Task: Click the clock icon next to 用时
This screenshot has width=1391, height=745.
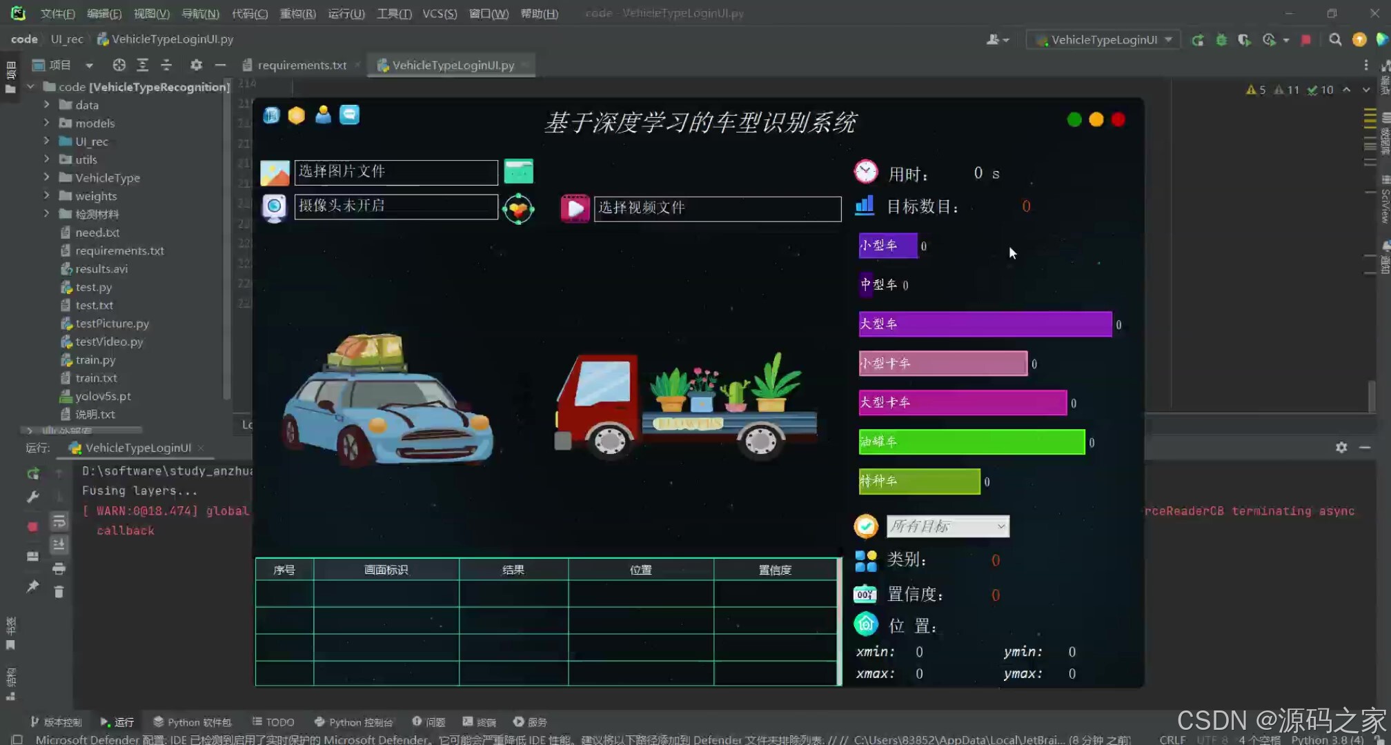Action: point(865,171)
